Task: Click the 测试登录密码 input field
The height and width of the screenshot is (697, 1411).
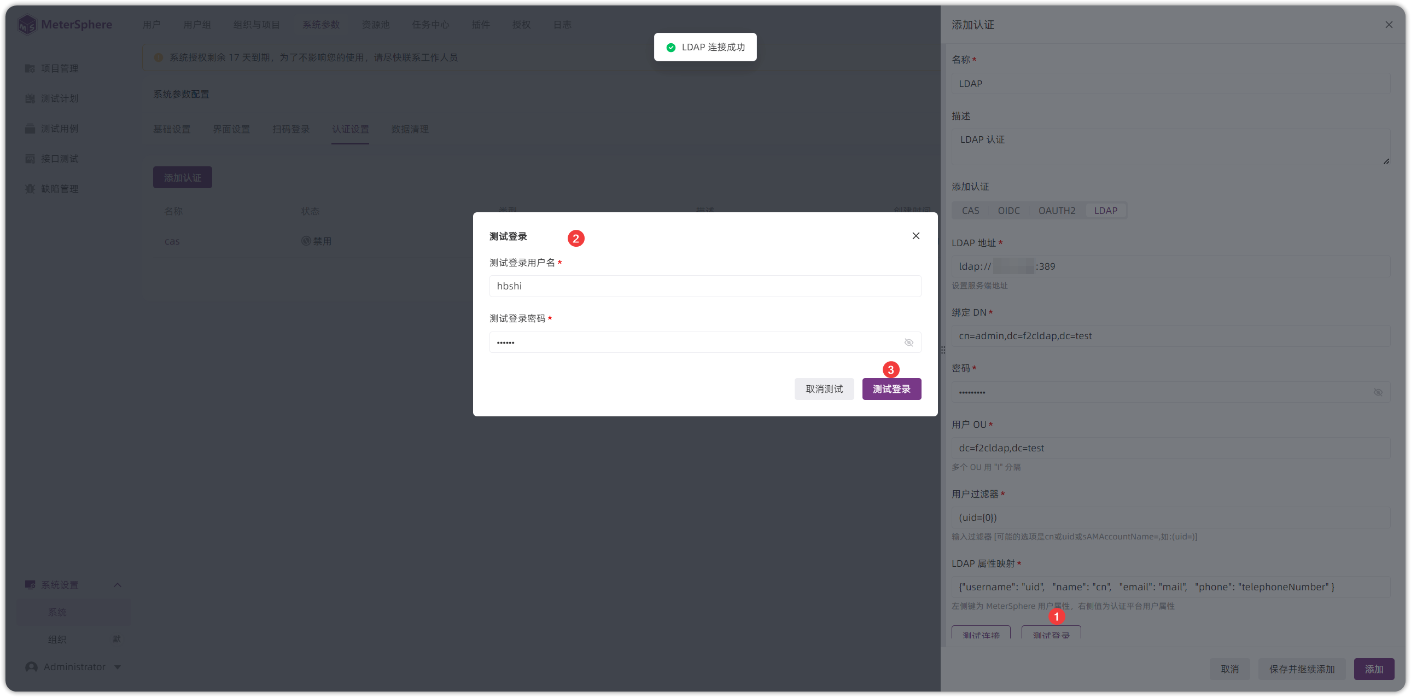Action: [x=705, y=342]
